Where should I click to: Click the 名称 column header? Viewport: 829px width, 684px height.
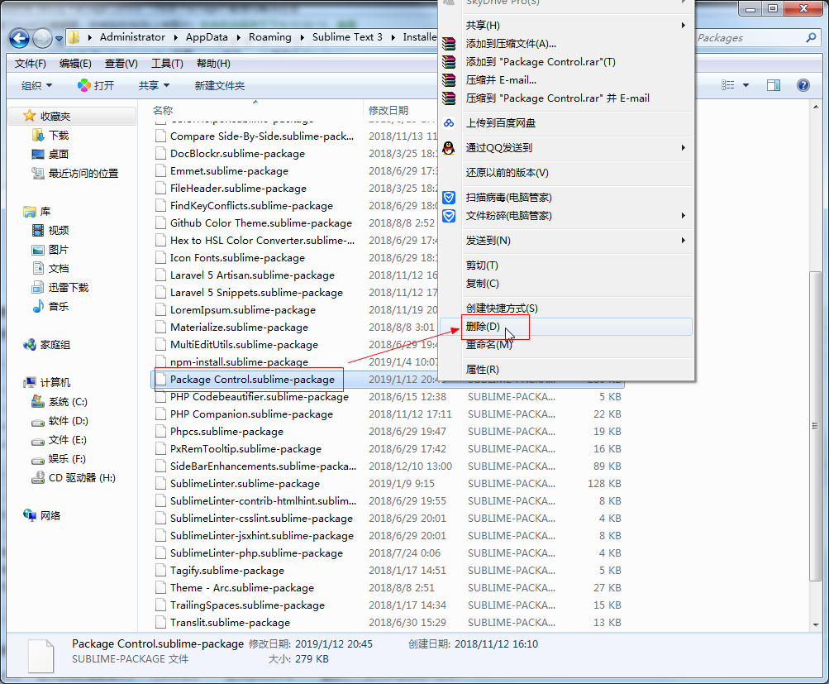(x=163, y=110)
